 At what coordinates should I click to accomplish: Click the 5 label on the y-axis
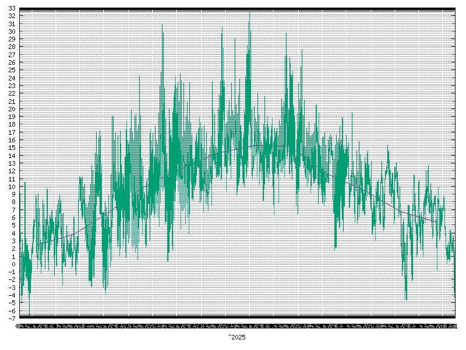click(13, 225)
